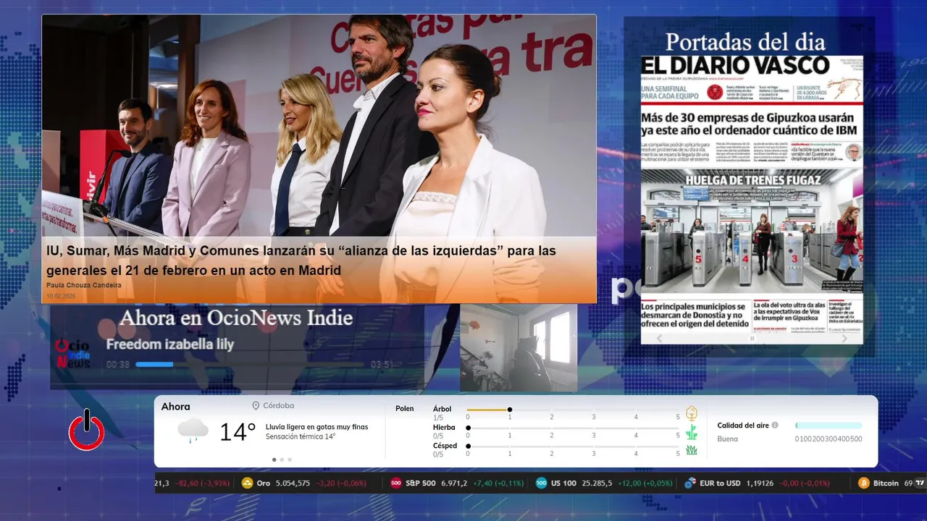Select first weather carousel dot
Image resolution: width=927 pixels, height=521 pixels.
(x=274, y=459)
